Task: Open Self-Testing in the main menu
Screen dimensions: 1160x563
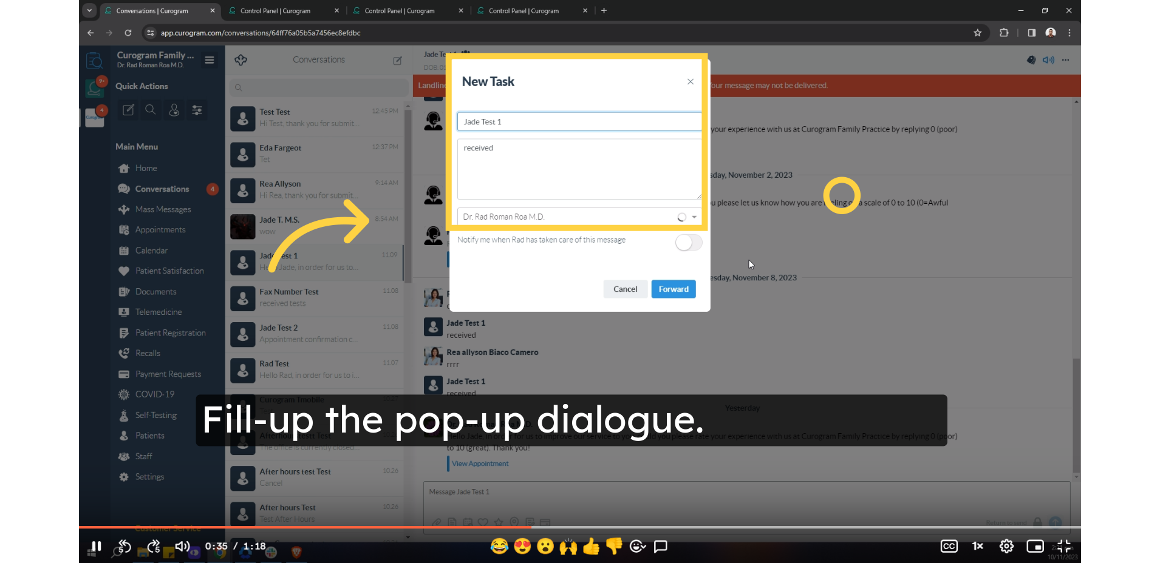Action: 155,415
